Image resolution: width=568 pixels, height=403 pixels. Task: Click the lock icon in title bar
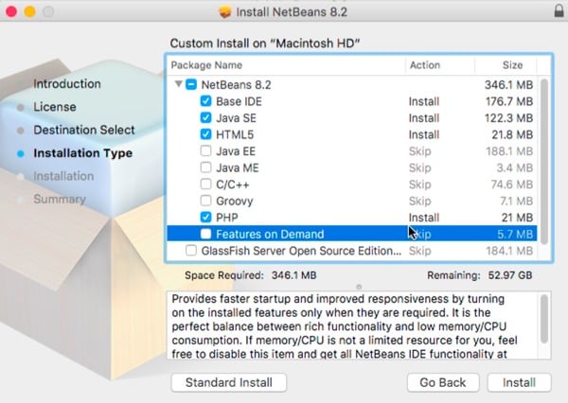coord(559,10)
